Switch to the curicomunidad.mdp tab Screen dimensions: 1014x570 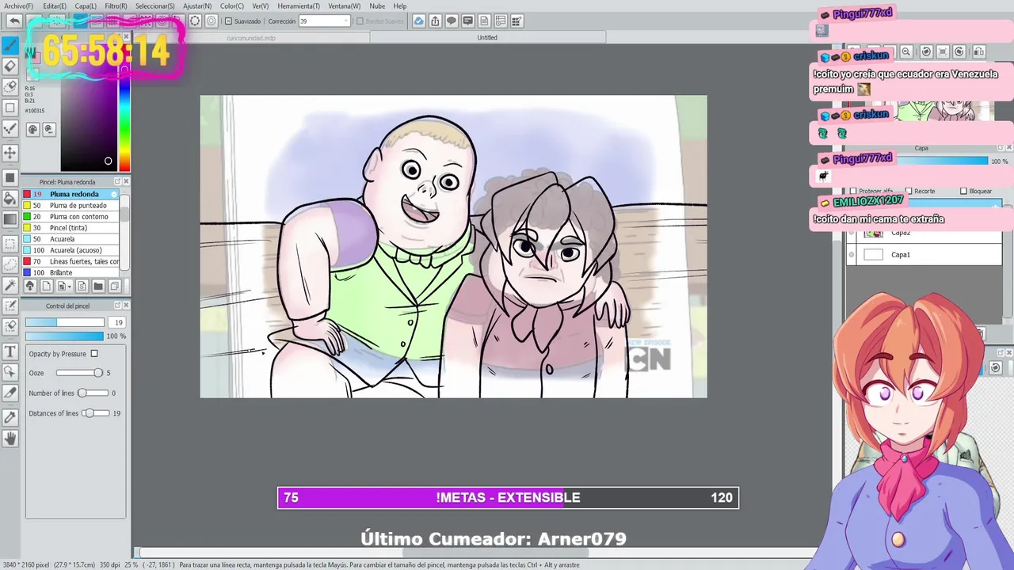(251, 37)
